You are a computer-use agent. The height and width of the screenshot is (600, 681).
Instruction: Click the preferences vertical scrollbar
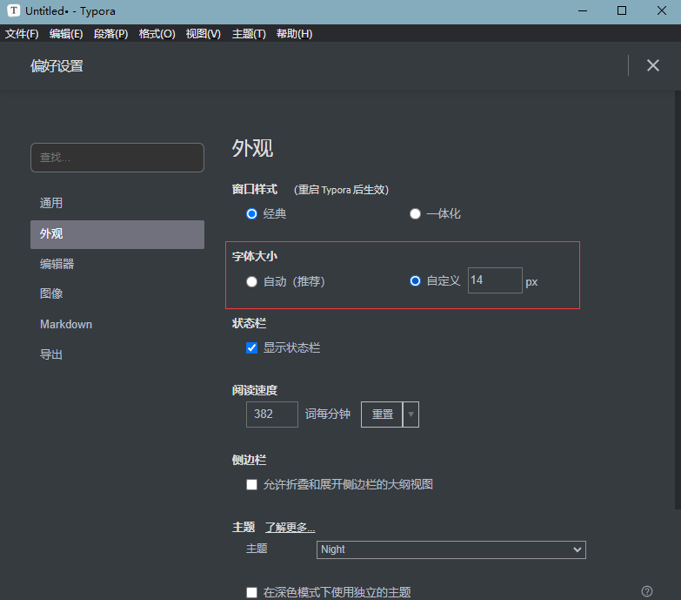pyautogui.click(x=678, y=300)
